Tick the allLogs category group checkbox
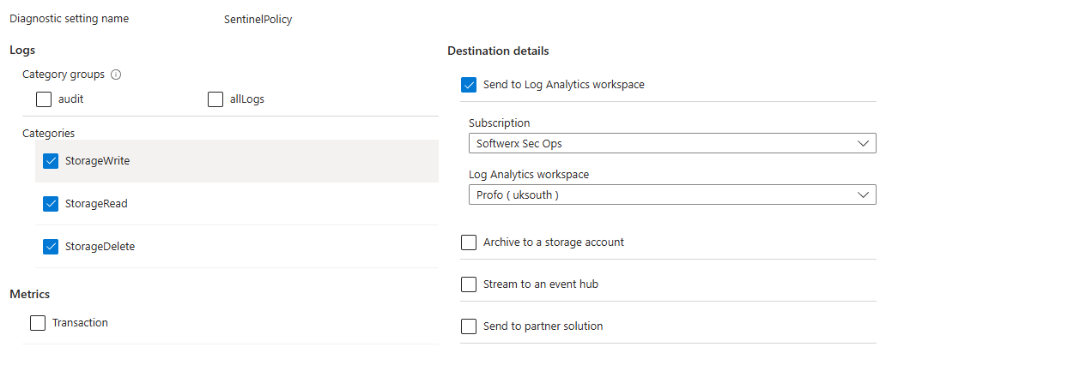 coord(215,99)
